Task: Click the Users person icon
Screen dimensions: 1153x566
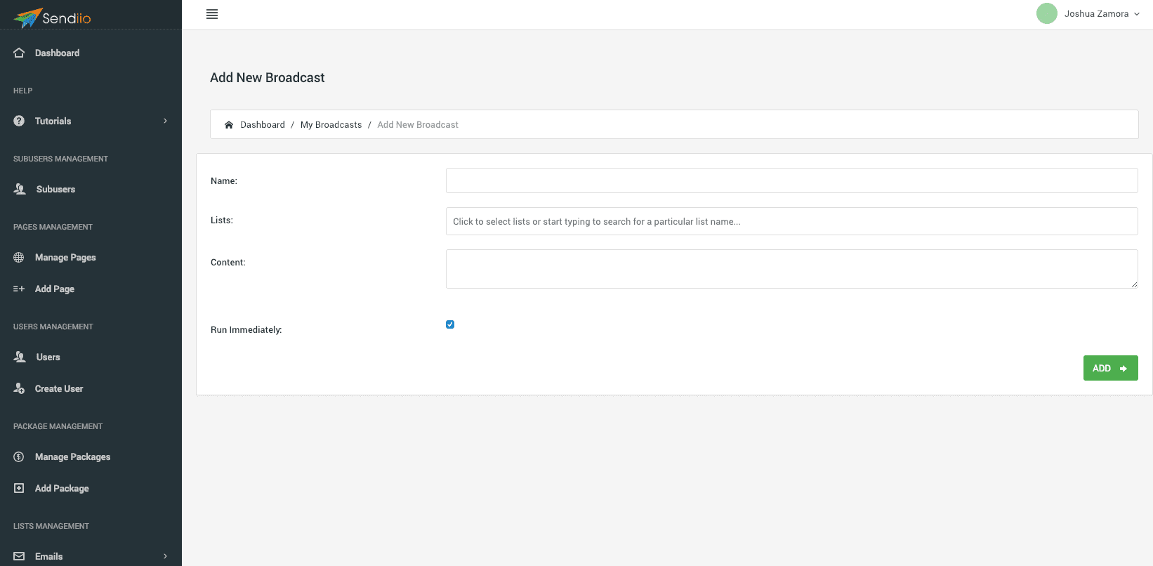Action: point(20,357)
